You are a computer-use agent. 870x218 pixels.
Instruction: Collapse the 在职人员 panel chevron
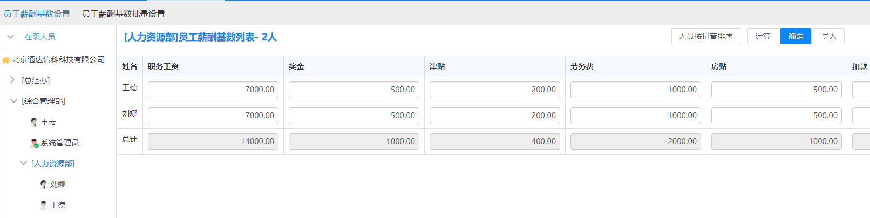coord(10,37)
